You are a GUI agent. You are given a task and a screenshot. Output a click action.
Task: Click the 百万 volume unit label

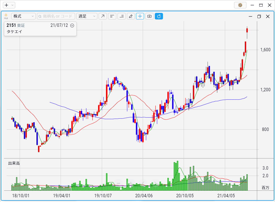265,188
